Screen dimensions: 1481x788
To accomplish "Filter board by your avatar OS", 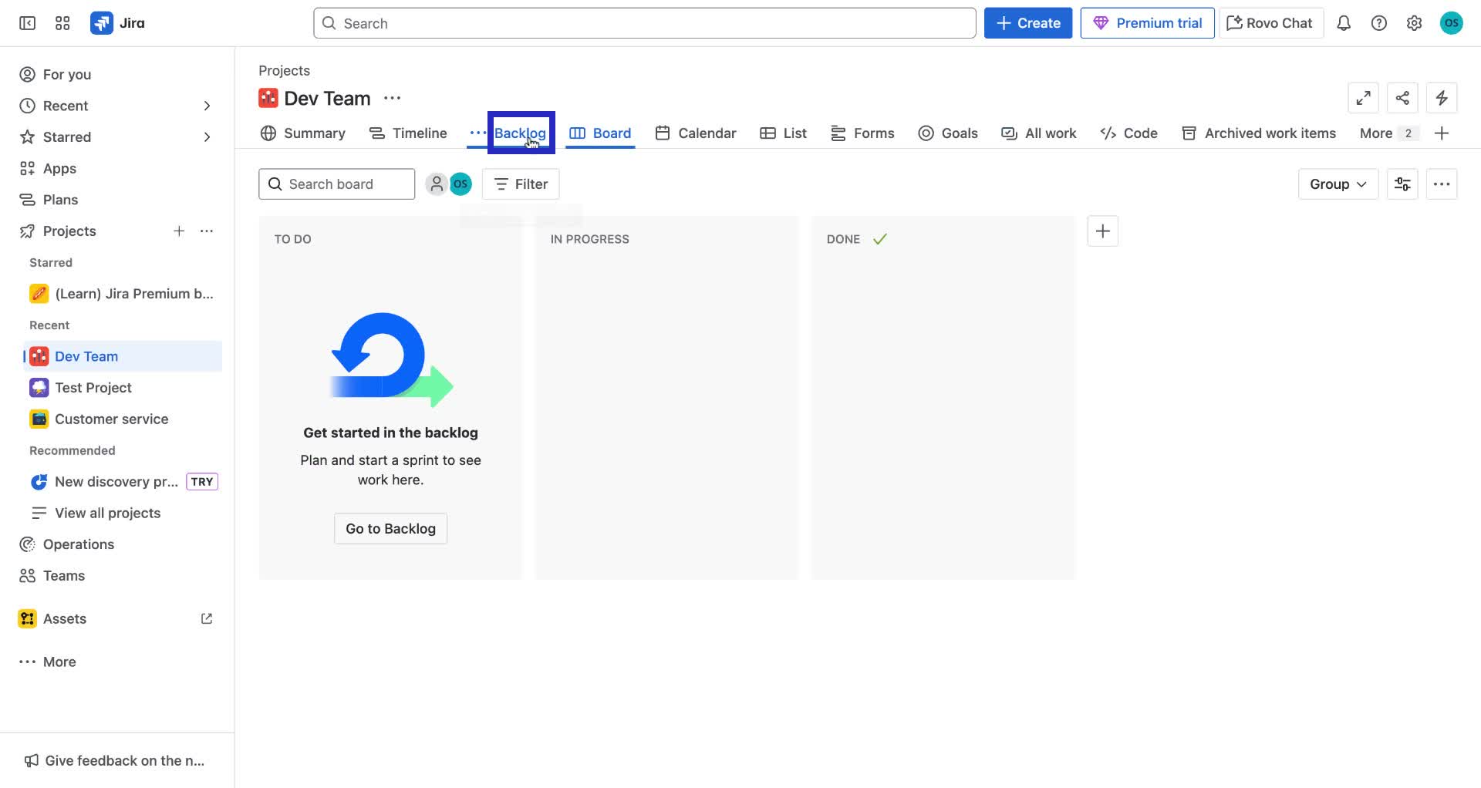I will coord(460,184).
